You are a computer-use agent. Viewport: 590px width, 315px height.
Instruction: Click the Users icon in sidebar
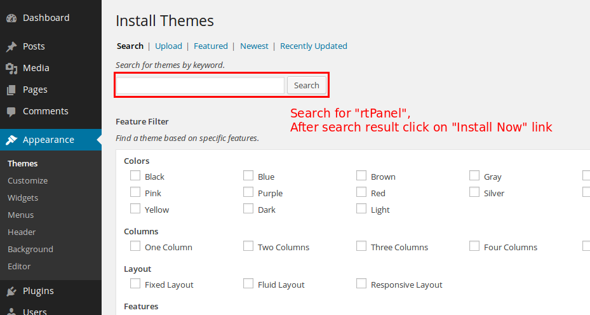tap(11, 311)
